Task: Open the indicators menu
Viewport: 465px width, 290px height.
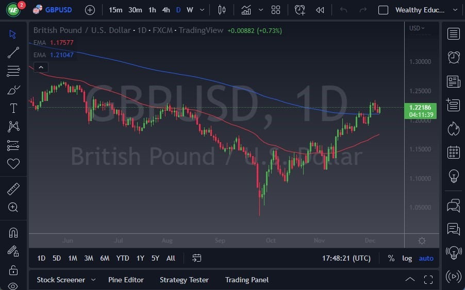Action: [x=246, y=10]
